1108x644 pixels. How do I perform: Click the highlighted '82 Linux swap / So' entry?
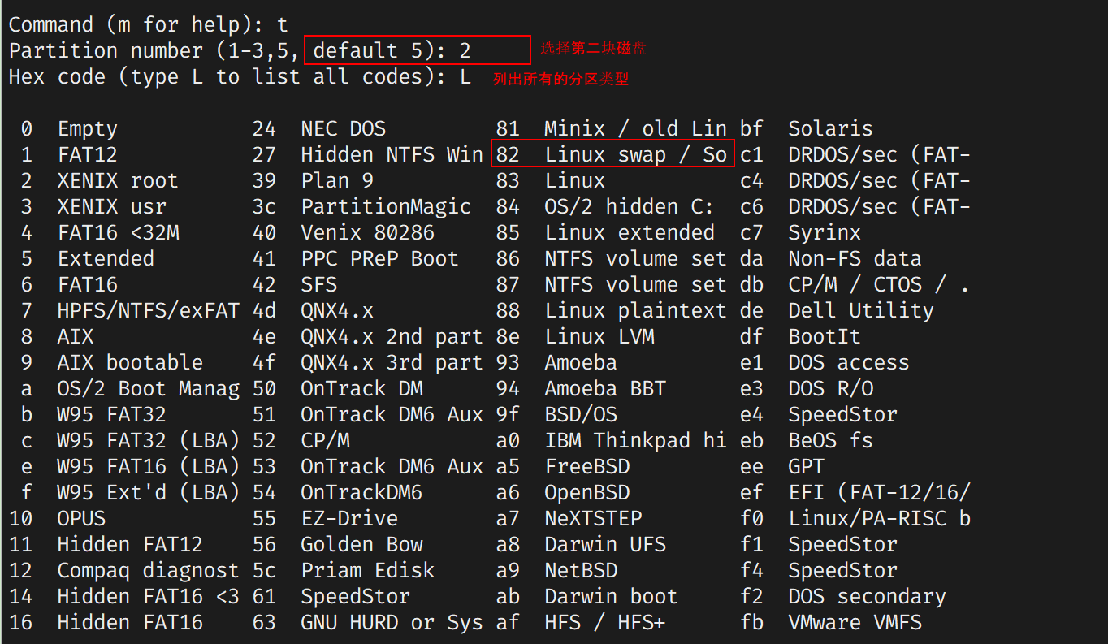(612, 153)
